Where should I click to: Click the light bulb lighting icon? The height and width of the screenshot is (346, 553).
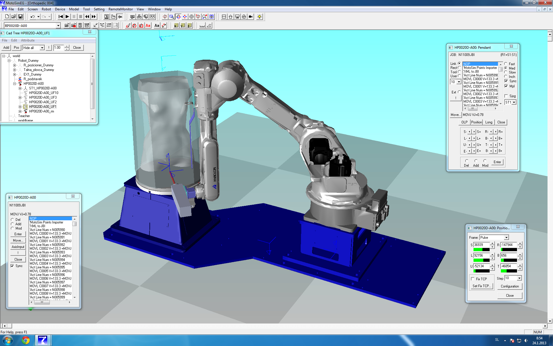260,17
